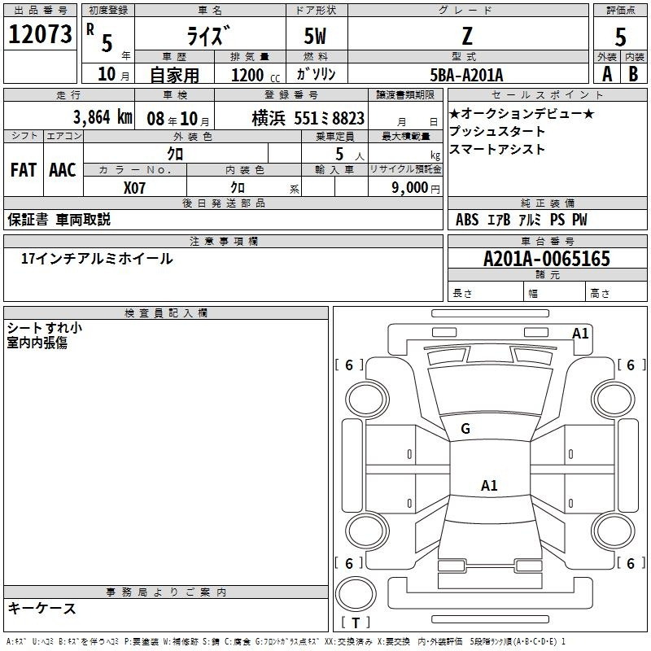Screen dimensions: 651x651
Task: Click lot number 12073
Action: click(x=40, y=34)
